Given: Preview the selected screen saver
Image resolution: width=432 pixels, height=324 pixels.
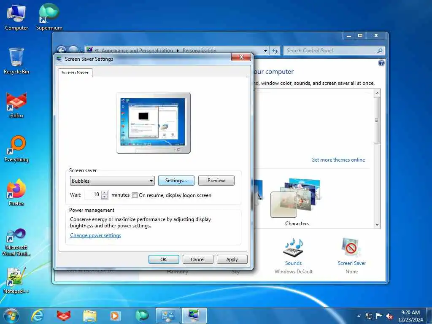Looking at the screenshot, I should click(216, 181).
